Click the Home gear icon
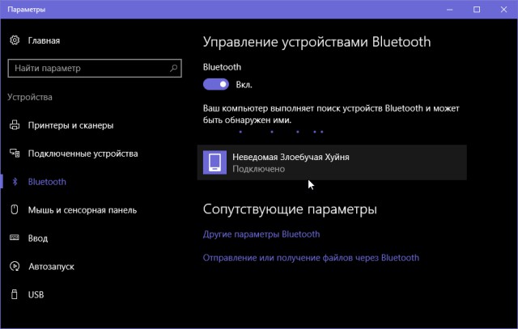This screenshot has height=329, width=518. pos(15,40)
